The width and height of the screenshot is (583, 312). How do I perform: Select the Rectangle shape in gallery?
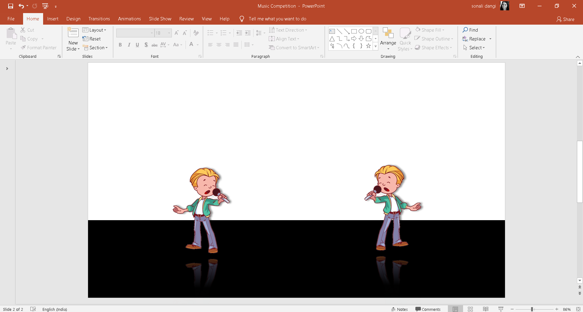(x=354, y=31)
